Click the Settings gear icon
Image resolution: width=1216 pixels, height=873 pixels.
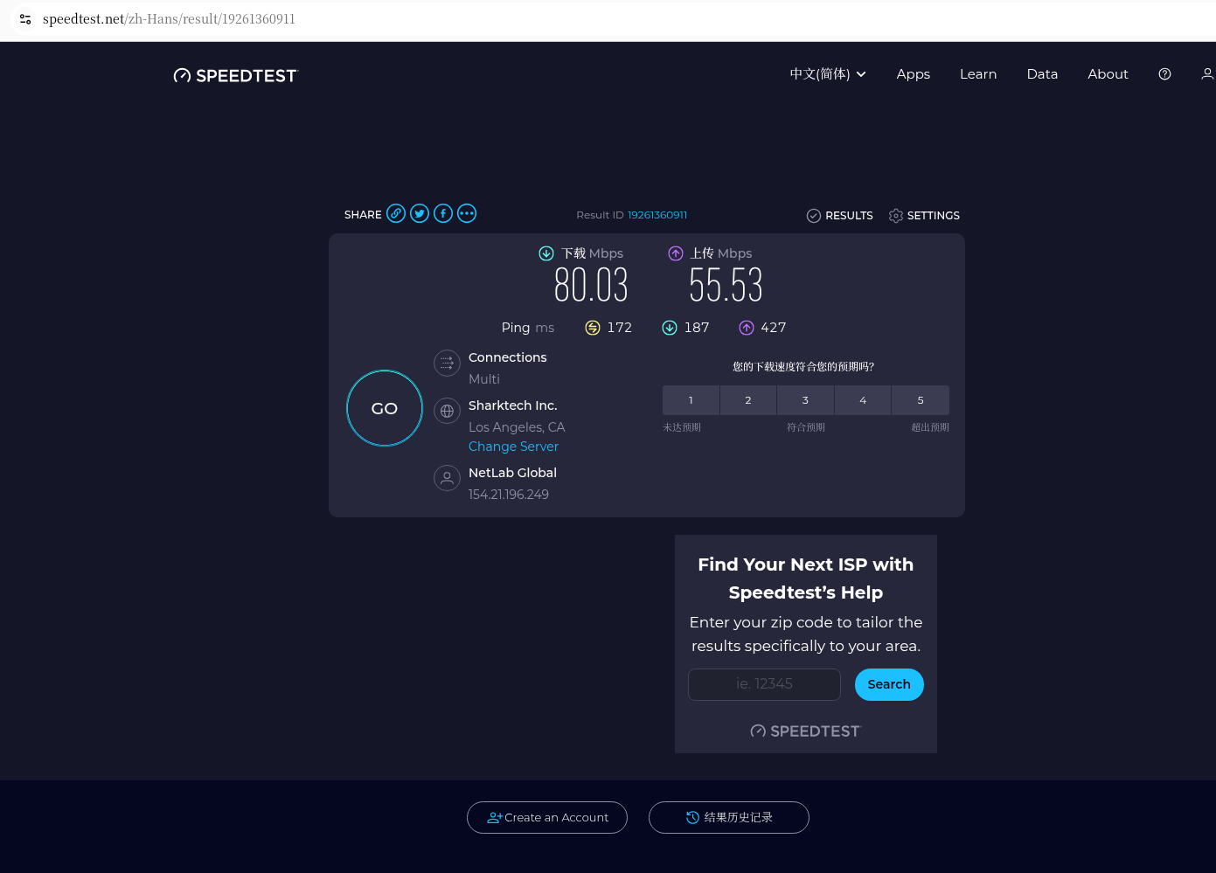click(896, 216)
